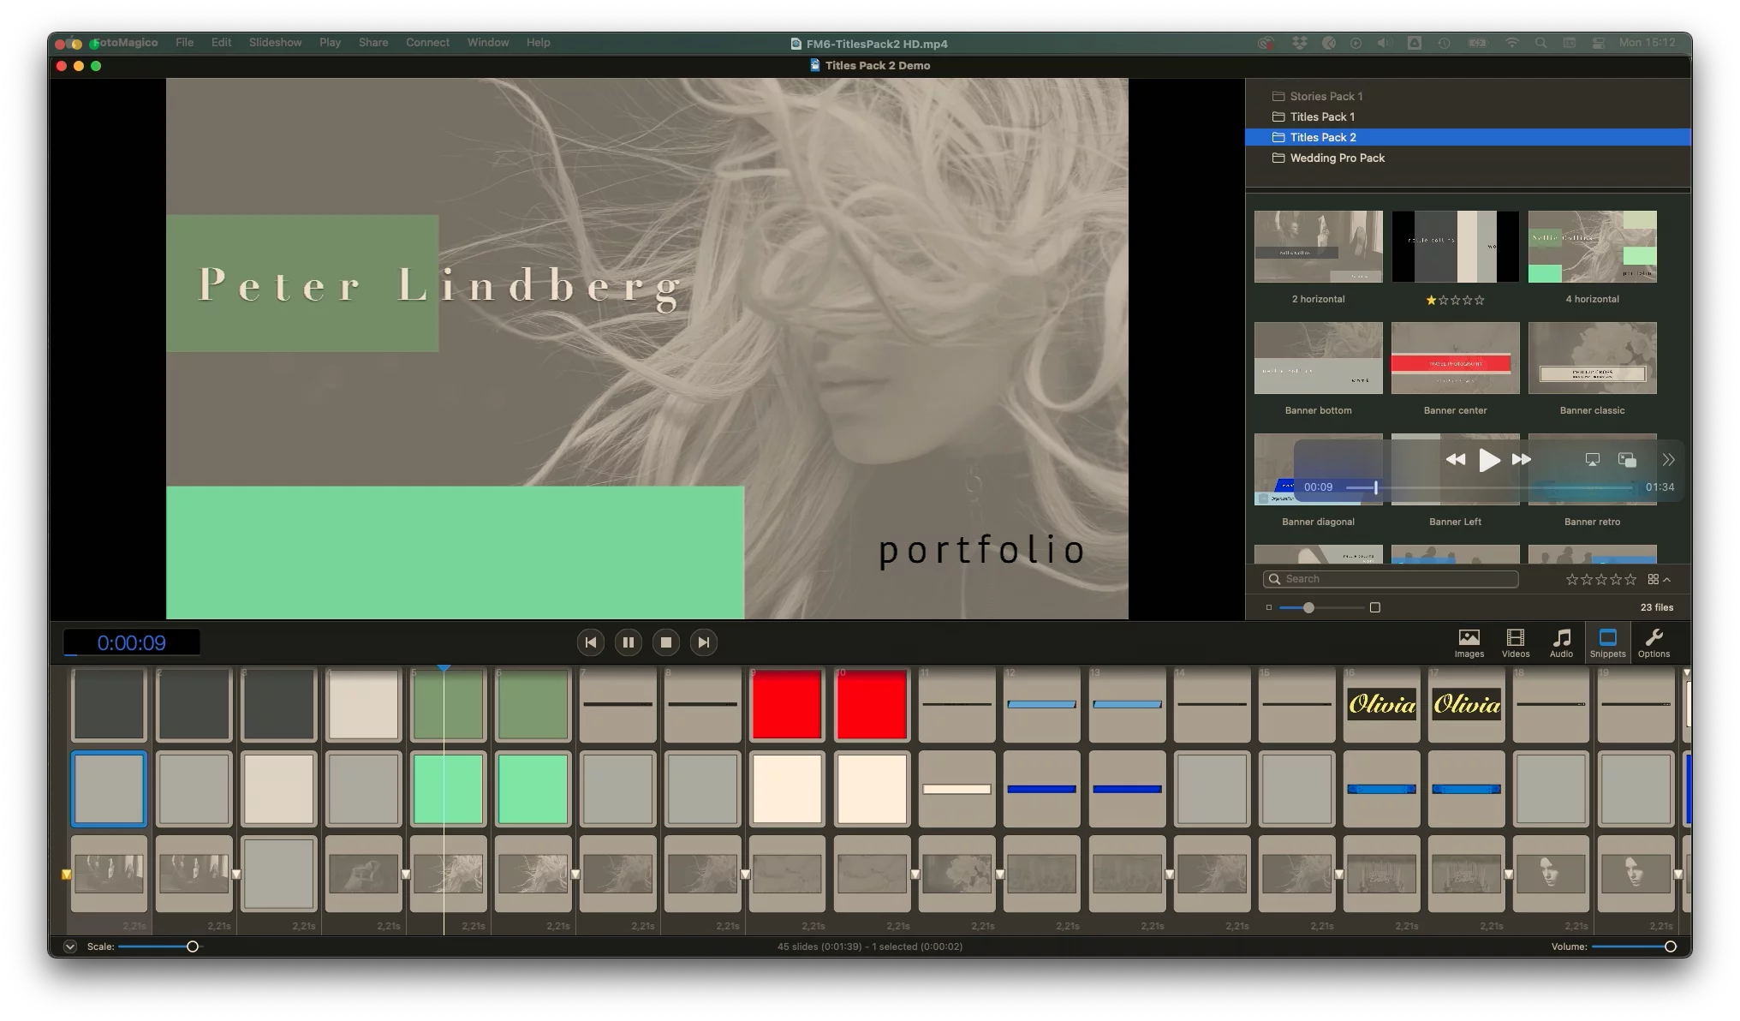This screenshot has width=1740, height=1021.
Task: Open the Audio browser panel
Action: click(x=1561, y=643)
